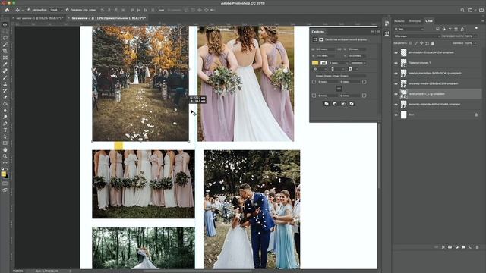Click the link corner radius button
The image size is (486, 273).
(339, 89)
